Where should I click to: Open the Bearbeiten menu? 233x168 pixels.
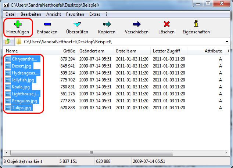tap(31, 14)
